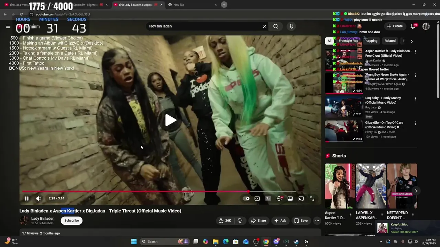Open Lady Binladen channel name link
Screen dimensions: 440x247
click(x=43, y=219)
